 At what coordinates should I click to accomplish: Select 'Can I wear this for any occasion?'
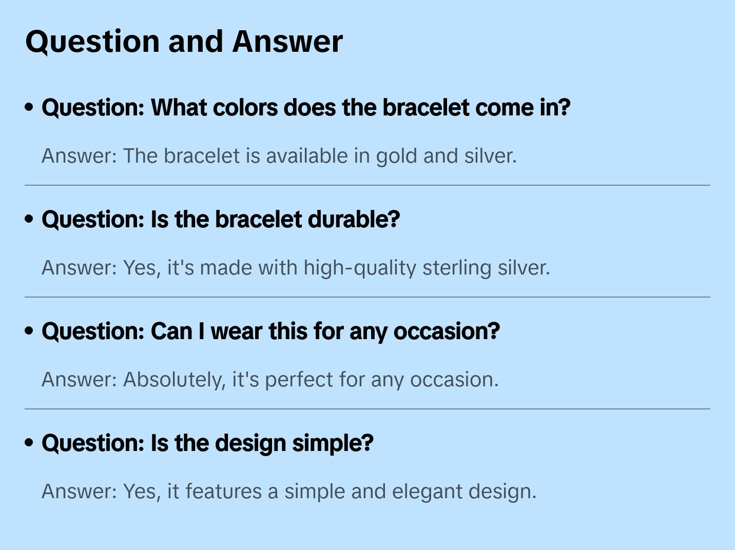point(270,331)
